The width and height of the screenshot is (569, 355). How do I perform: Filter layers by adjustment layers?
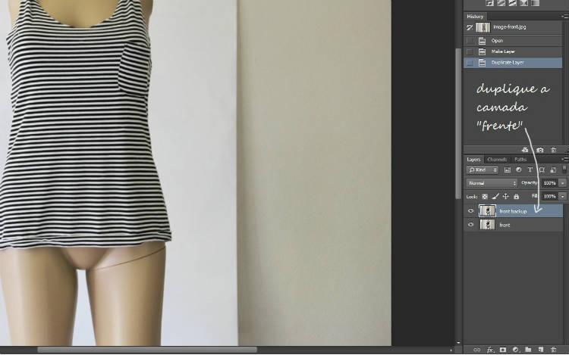(519, 170)
